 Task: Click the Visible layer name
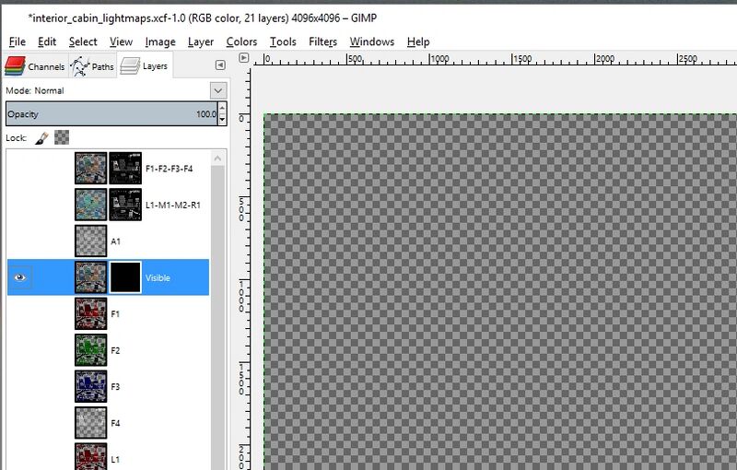(158, 277)
